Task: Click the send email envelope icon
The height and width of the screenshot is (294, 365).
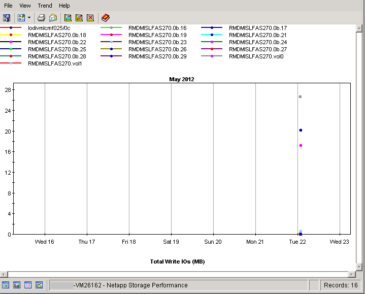Action: click(x=53, y=18)
